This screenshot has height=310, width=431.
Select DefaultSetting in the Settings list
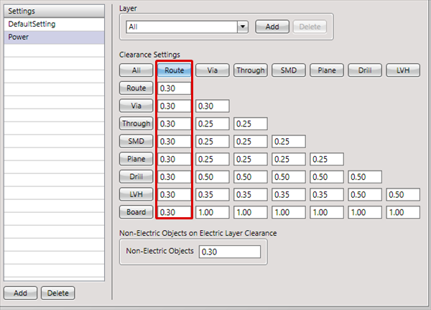click(x=55, y=24)
